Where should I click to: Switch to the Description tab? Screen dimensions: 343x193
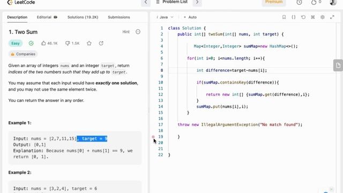(x=17, y=17)
